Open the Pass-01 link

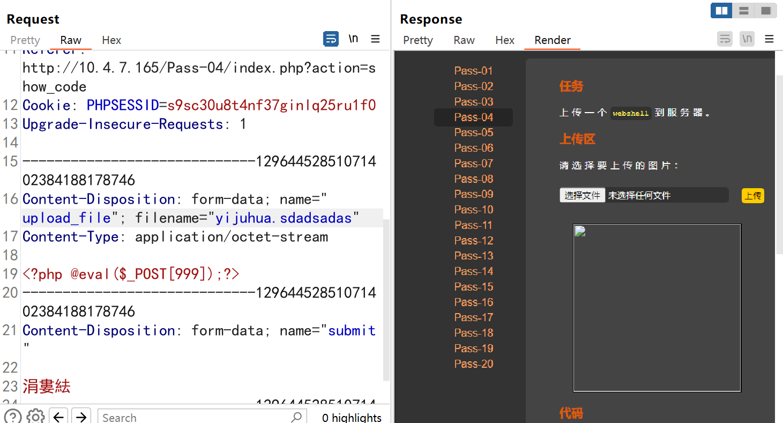473,71
